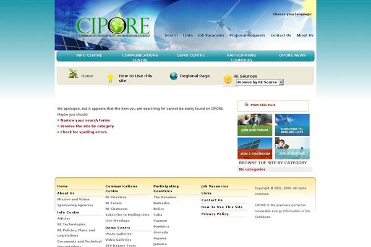
Task: Open Photo Galleries in footer
Action: coord(118,234)
